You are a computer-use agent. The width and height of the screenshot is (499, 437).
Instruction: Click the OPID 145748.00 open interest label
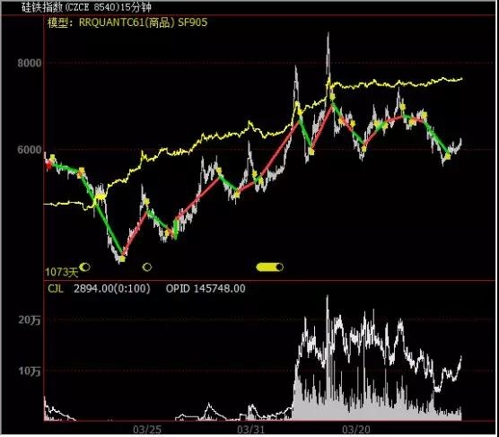pyautogui.click(x=206, y=289)
